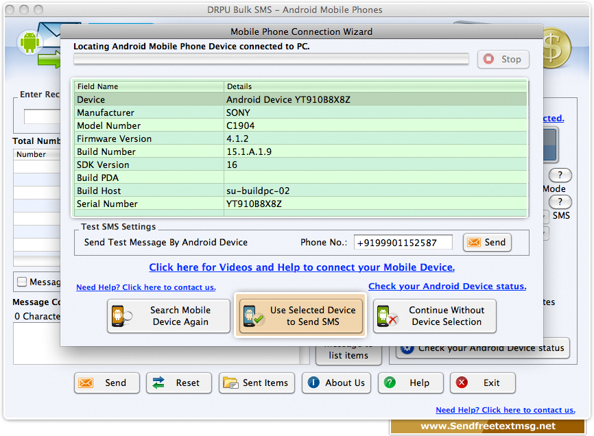Click envelope icon on test Send button
The image size is (594, 436).
474,242
